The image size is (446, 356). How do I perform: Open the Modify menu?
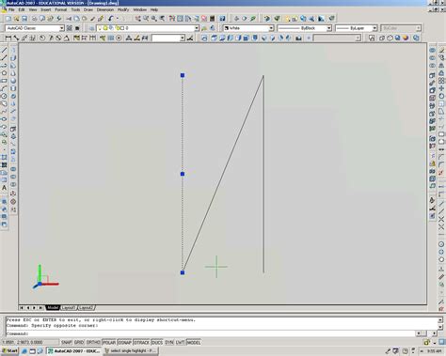point(123,9)
